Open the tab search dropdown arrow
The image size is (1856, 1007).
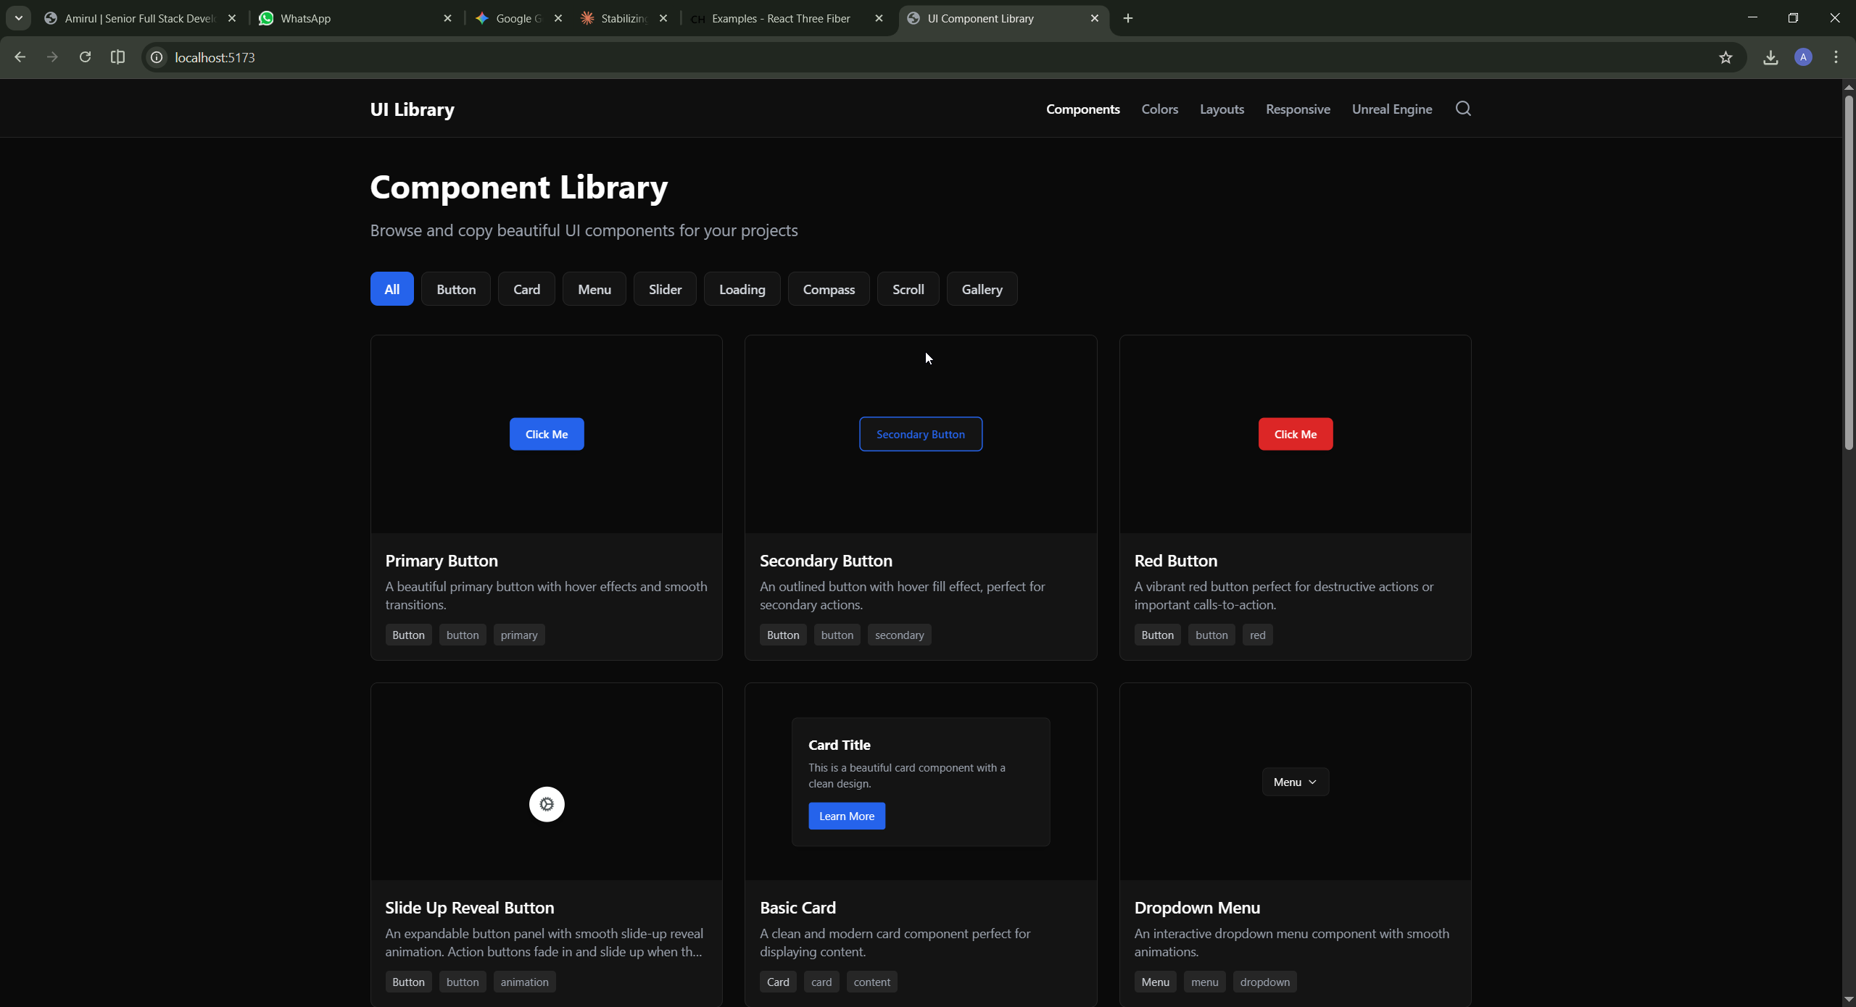(x=19, y=18)
